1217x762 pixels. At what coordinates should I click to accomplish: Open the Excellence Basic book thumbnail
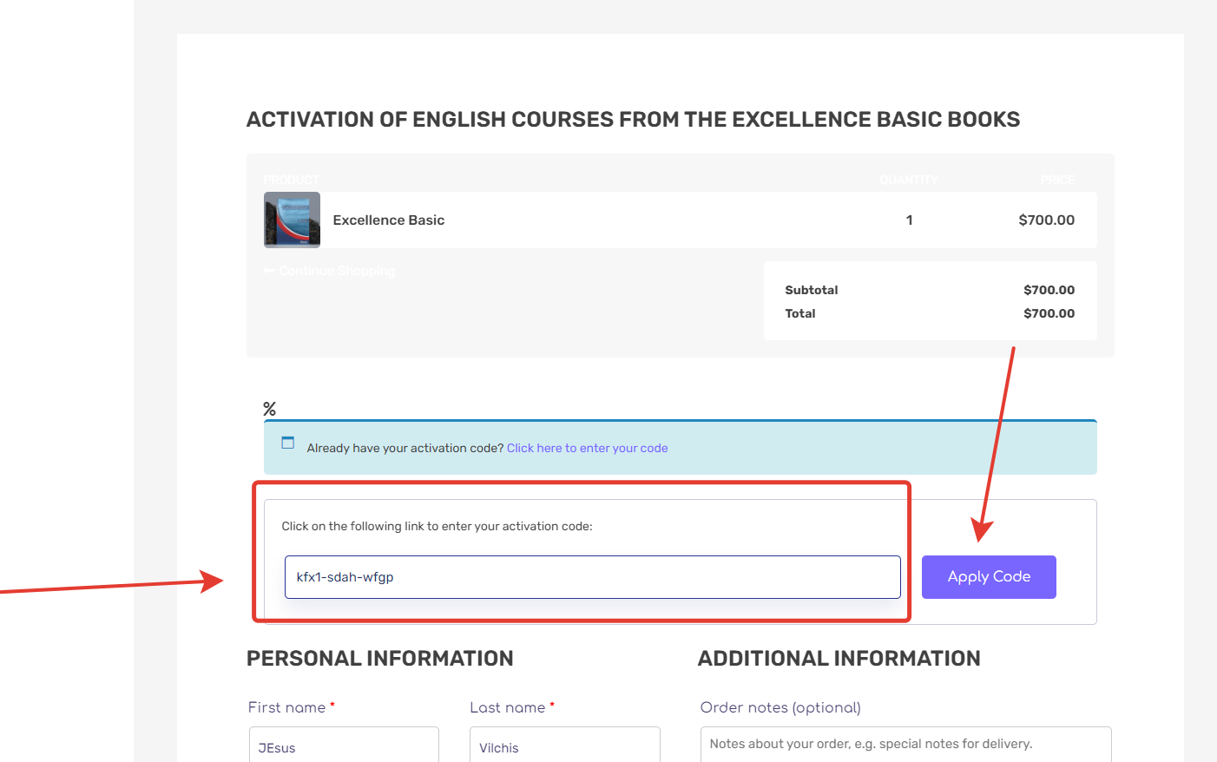pos(292,220)
